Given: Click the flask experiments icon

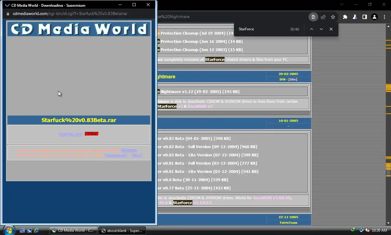Looking at the screenshot, I should (x=355, y=17).
